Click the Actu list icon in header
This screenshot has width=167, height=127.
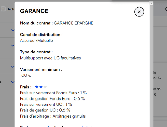[x=3, y=9]
